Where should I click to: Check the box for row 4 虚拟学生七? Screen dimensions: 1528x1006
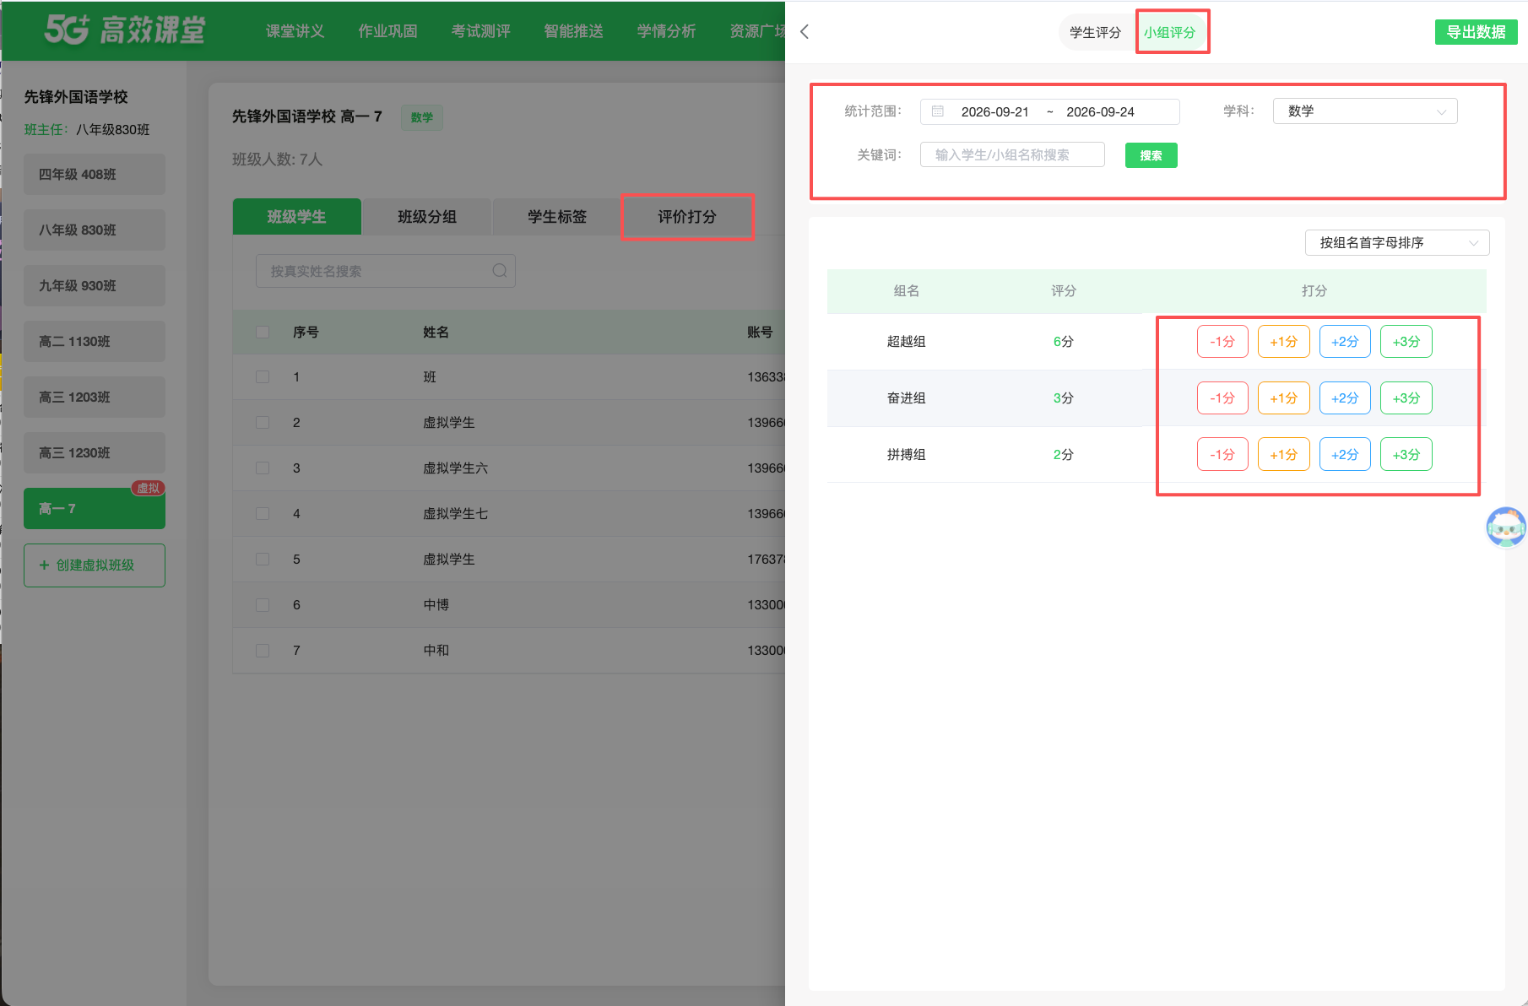263,514
